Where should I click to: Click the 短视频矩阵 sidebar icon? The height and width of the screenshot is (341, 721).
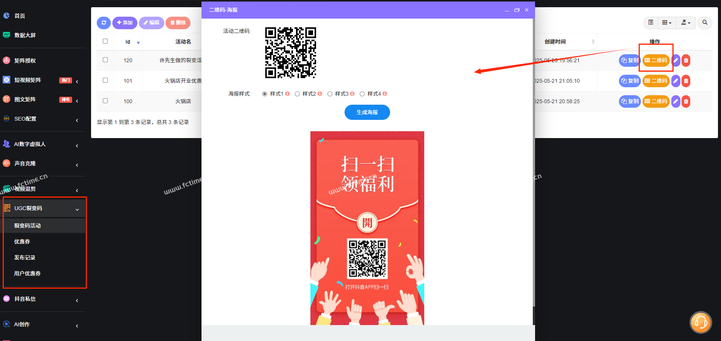point(6,80)
